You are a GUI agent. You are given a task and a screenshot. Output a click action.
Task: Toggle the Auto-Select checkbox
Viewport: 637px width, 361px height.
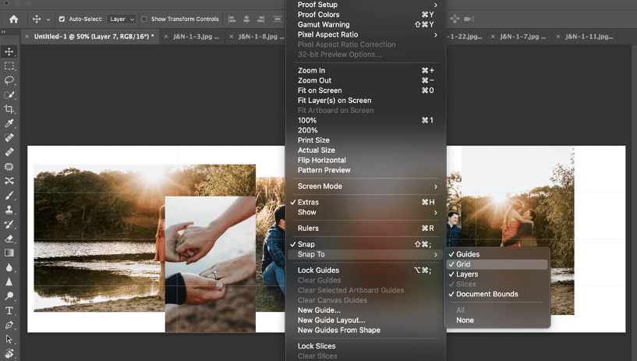[62, 19]
